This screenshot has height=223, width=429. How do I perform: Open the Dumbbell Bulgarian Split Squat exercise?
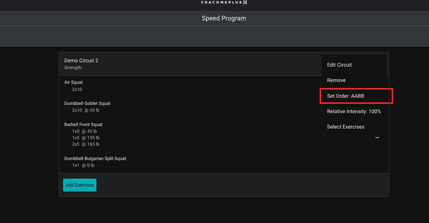95,158
